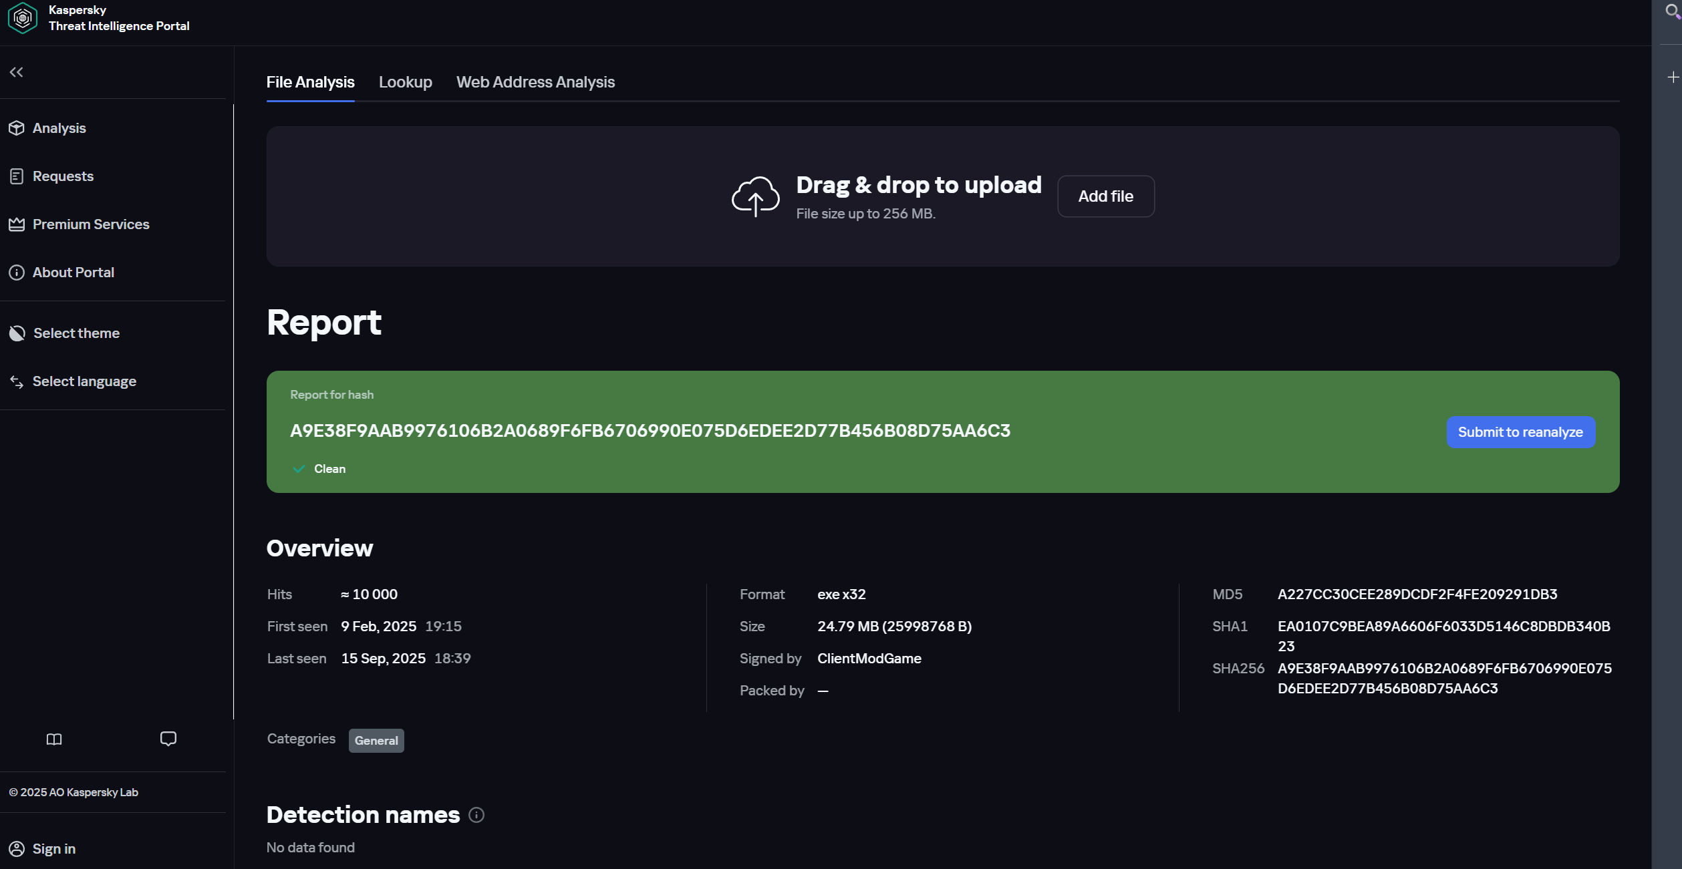Click the Add file button
This screenshot has width=1682, height=869.
coord(1105,196)
